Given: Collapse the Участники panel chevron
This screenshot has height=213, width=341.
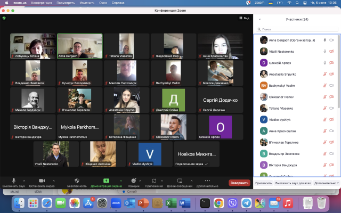Looking at the screenshot, I should coord(259,19).
